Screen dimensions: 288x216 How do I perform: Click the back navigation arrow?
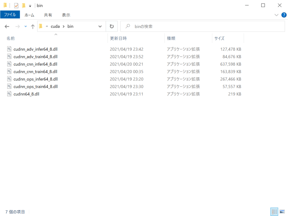[7, 27]
